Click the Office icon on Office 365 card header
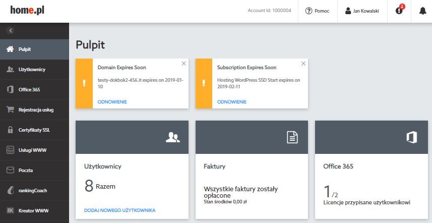 (x=412, y=137)
